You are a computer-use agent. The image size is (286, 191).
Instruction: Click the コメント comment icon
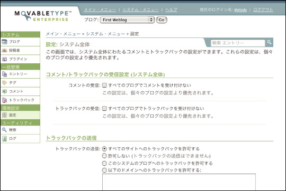point(4,91)
